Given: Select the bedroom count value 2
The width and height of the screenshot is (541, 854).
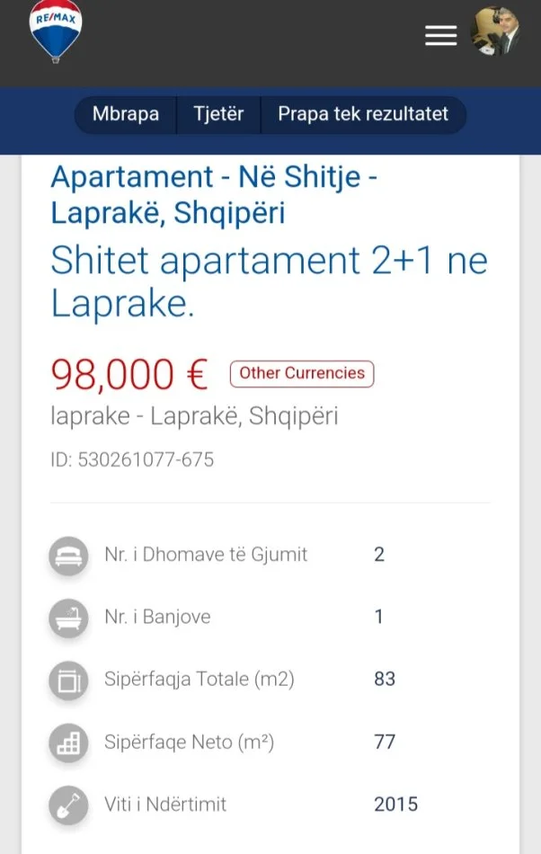Looking at the screenshot, I should click(379, 555).
